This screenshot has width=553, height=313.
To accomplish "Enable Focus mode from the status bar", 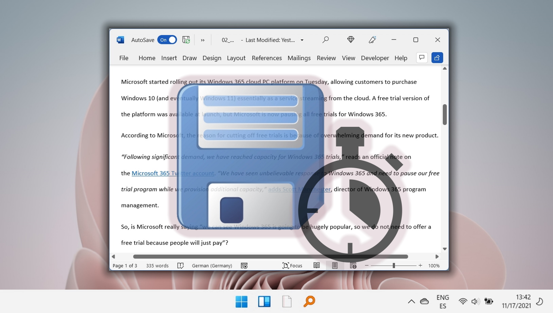I will [293, 266].
